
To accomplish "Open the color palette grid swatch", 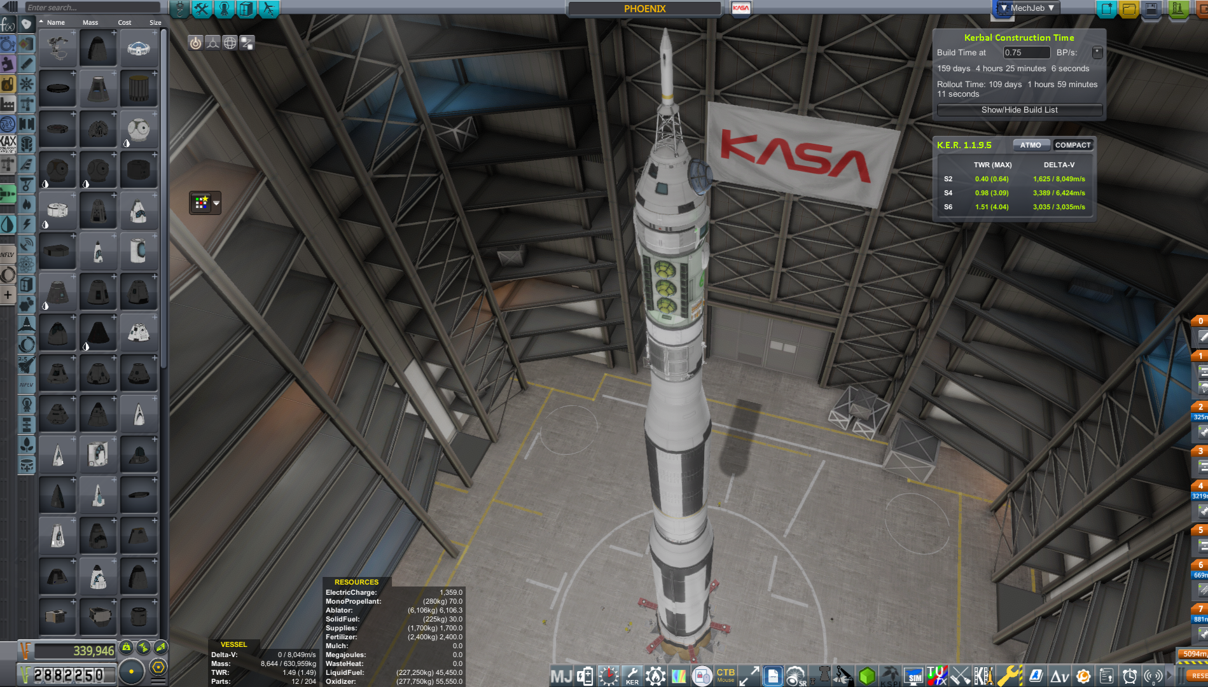I will pos(202,203).
